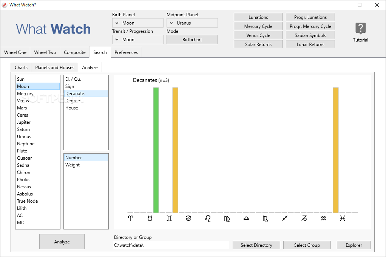Click the Gemini zodiac symbol
Viewport: 386px width, 257px height.
click(x=169, y=218)
